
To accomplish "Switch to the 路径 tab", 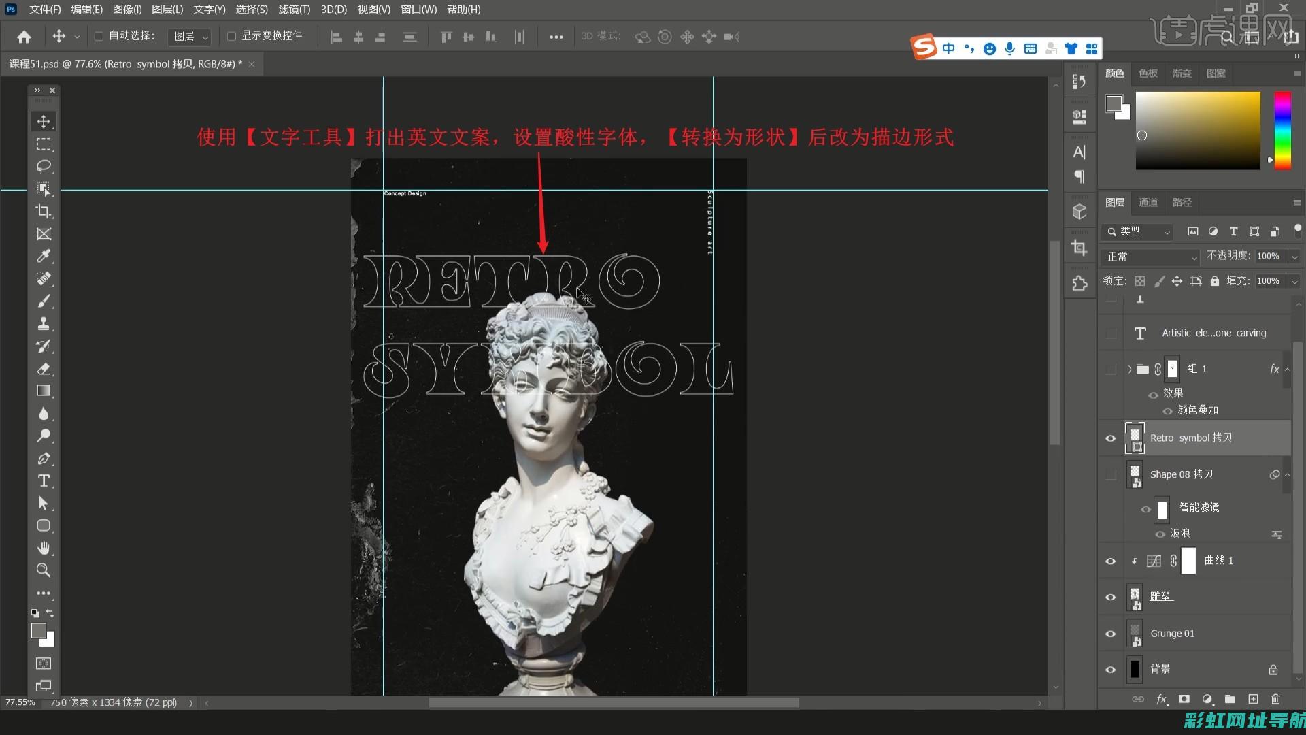I will [1182, 203].
